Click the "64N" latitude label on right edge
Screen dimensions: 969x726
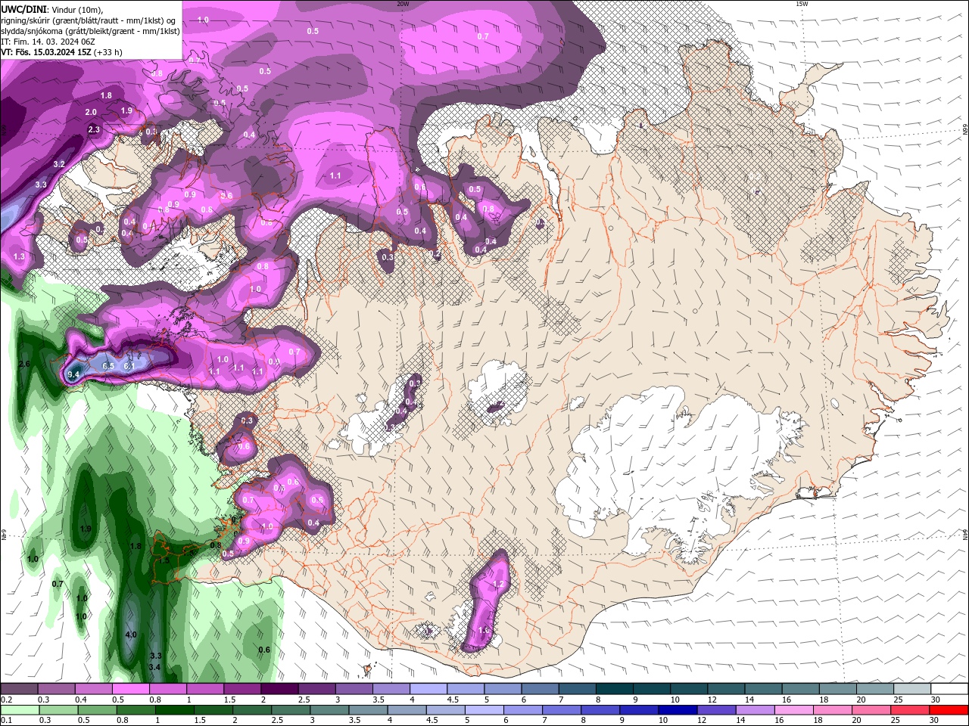point(965,535)
